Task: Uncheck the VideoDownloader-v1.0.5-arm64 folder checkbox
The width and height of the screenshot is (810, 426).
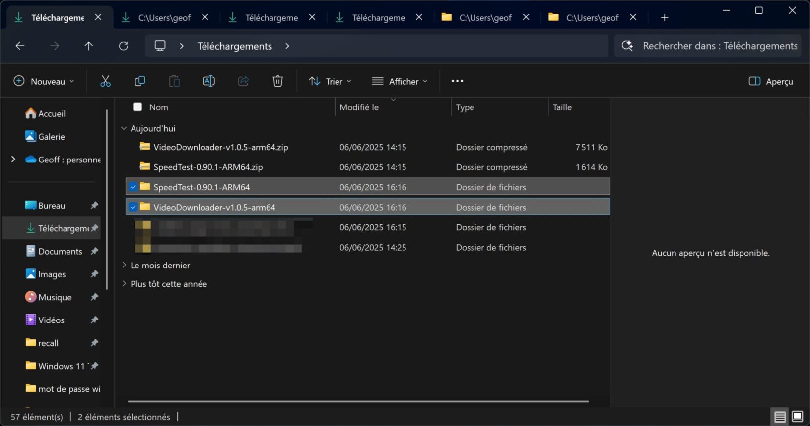Action: coord(133,207)
